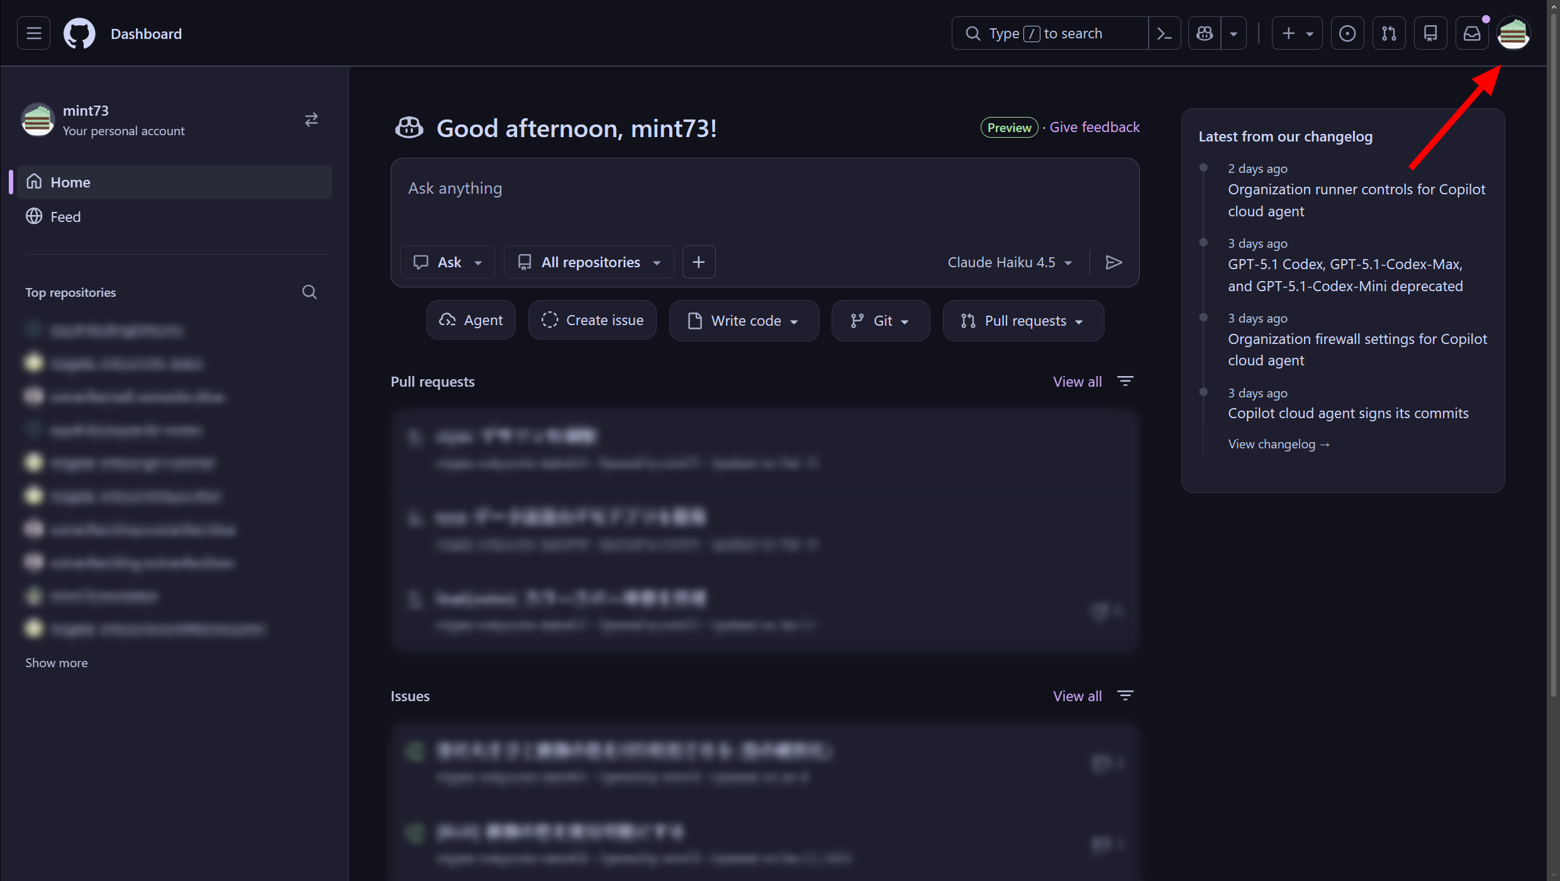Image resolution: width=1560 pixels, height=881 pixels.
Task: Click the Dashboard title
Action: [x=146, y=33]
